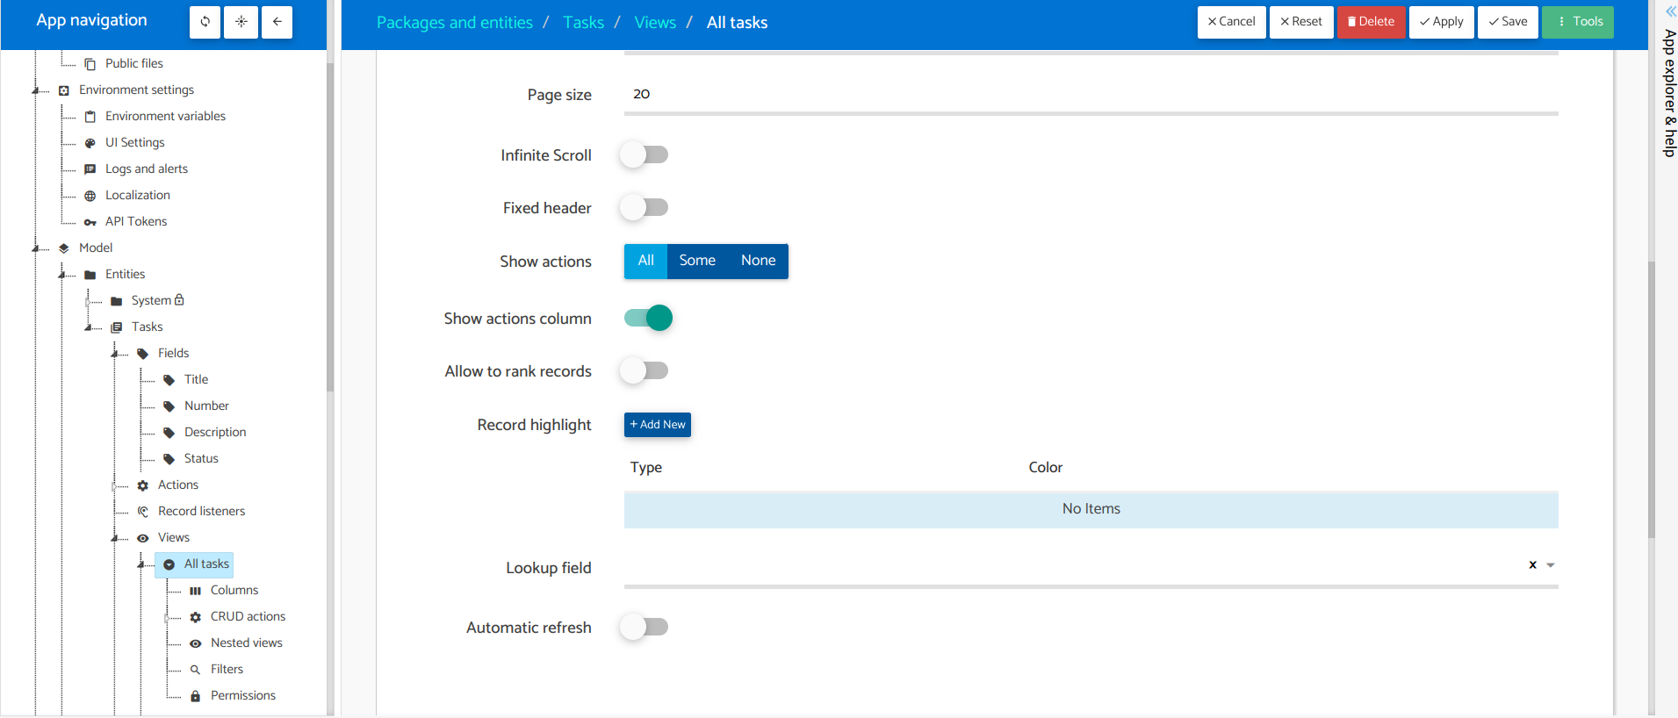Click the Tasks entity icon
1678x718 pixels.
(x=116, y=327)
